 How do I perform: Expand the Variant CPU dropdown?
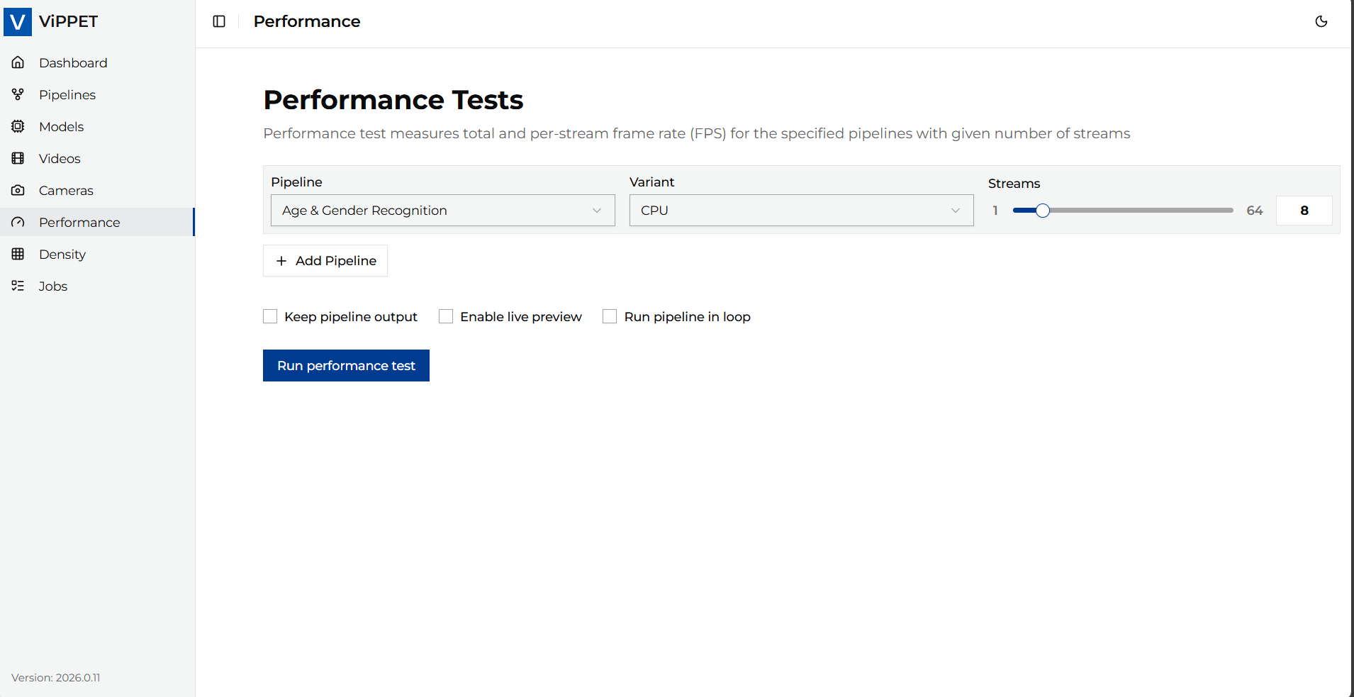pos(801,211)
